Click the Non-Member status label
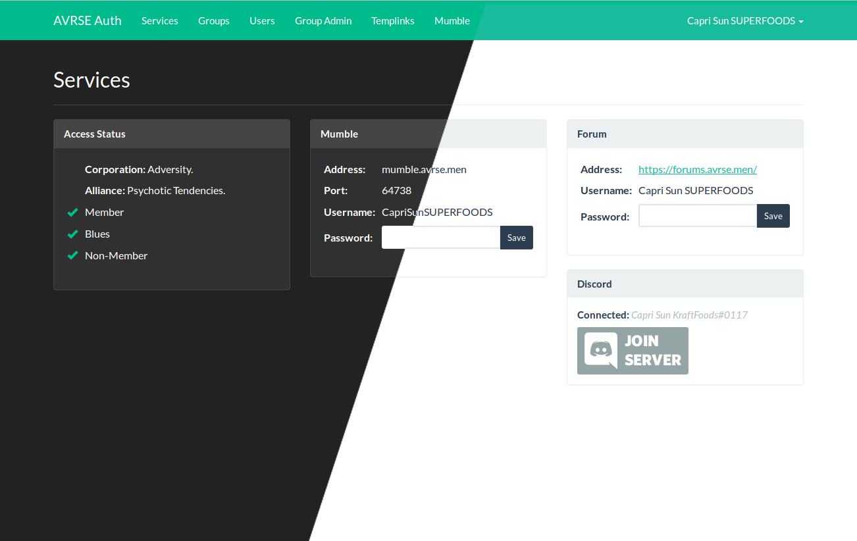The width and height of the screenshot is (857, 541). click(x=116, y=255)
